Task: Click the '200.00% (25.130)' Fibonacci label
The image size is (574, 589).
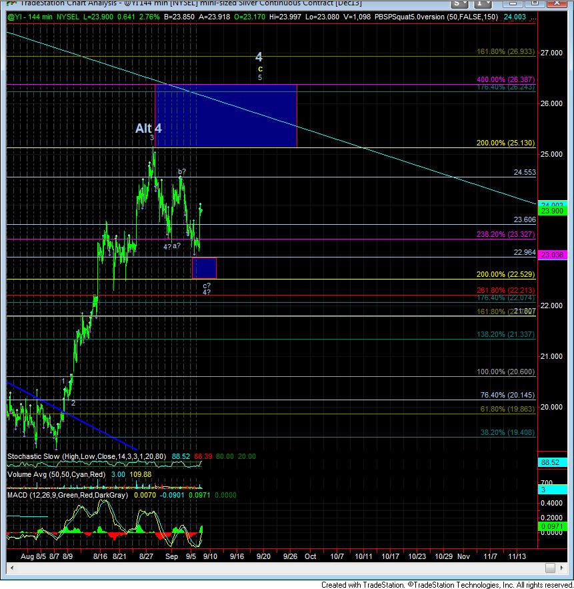Action: click(x=506, y=143)
